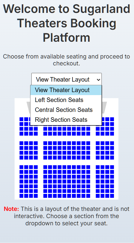
Task: Click the red Note: label
Action: tap(11, 209)
